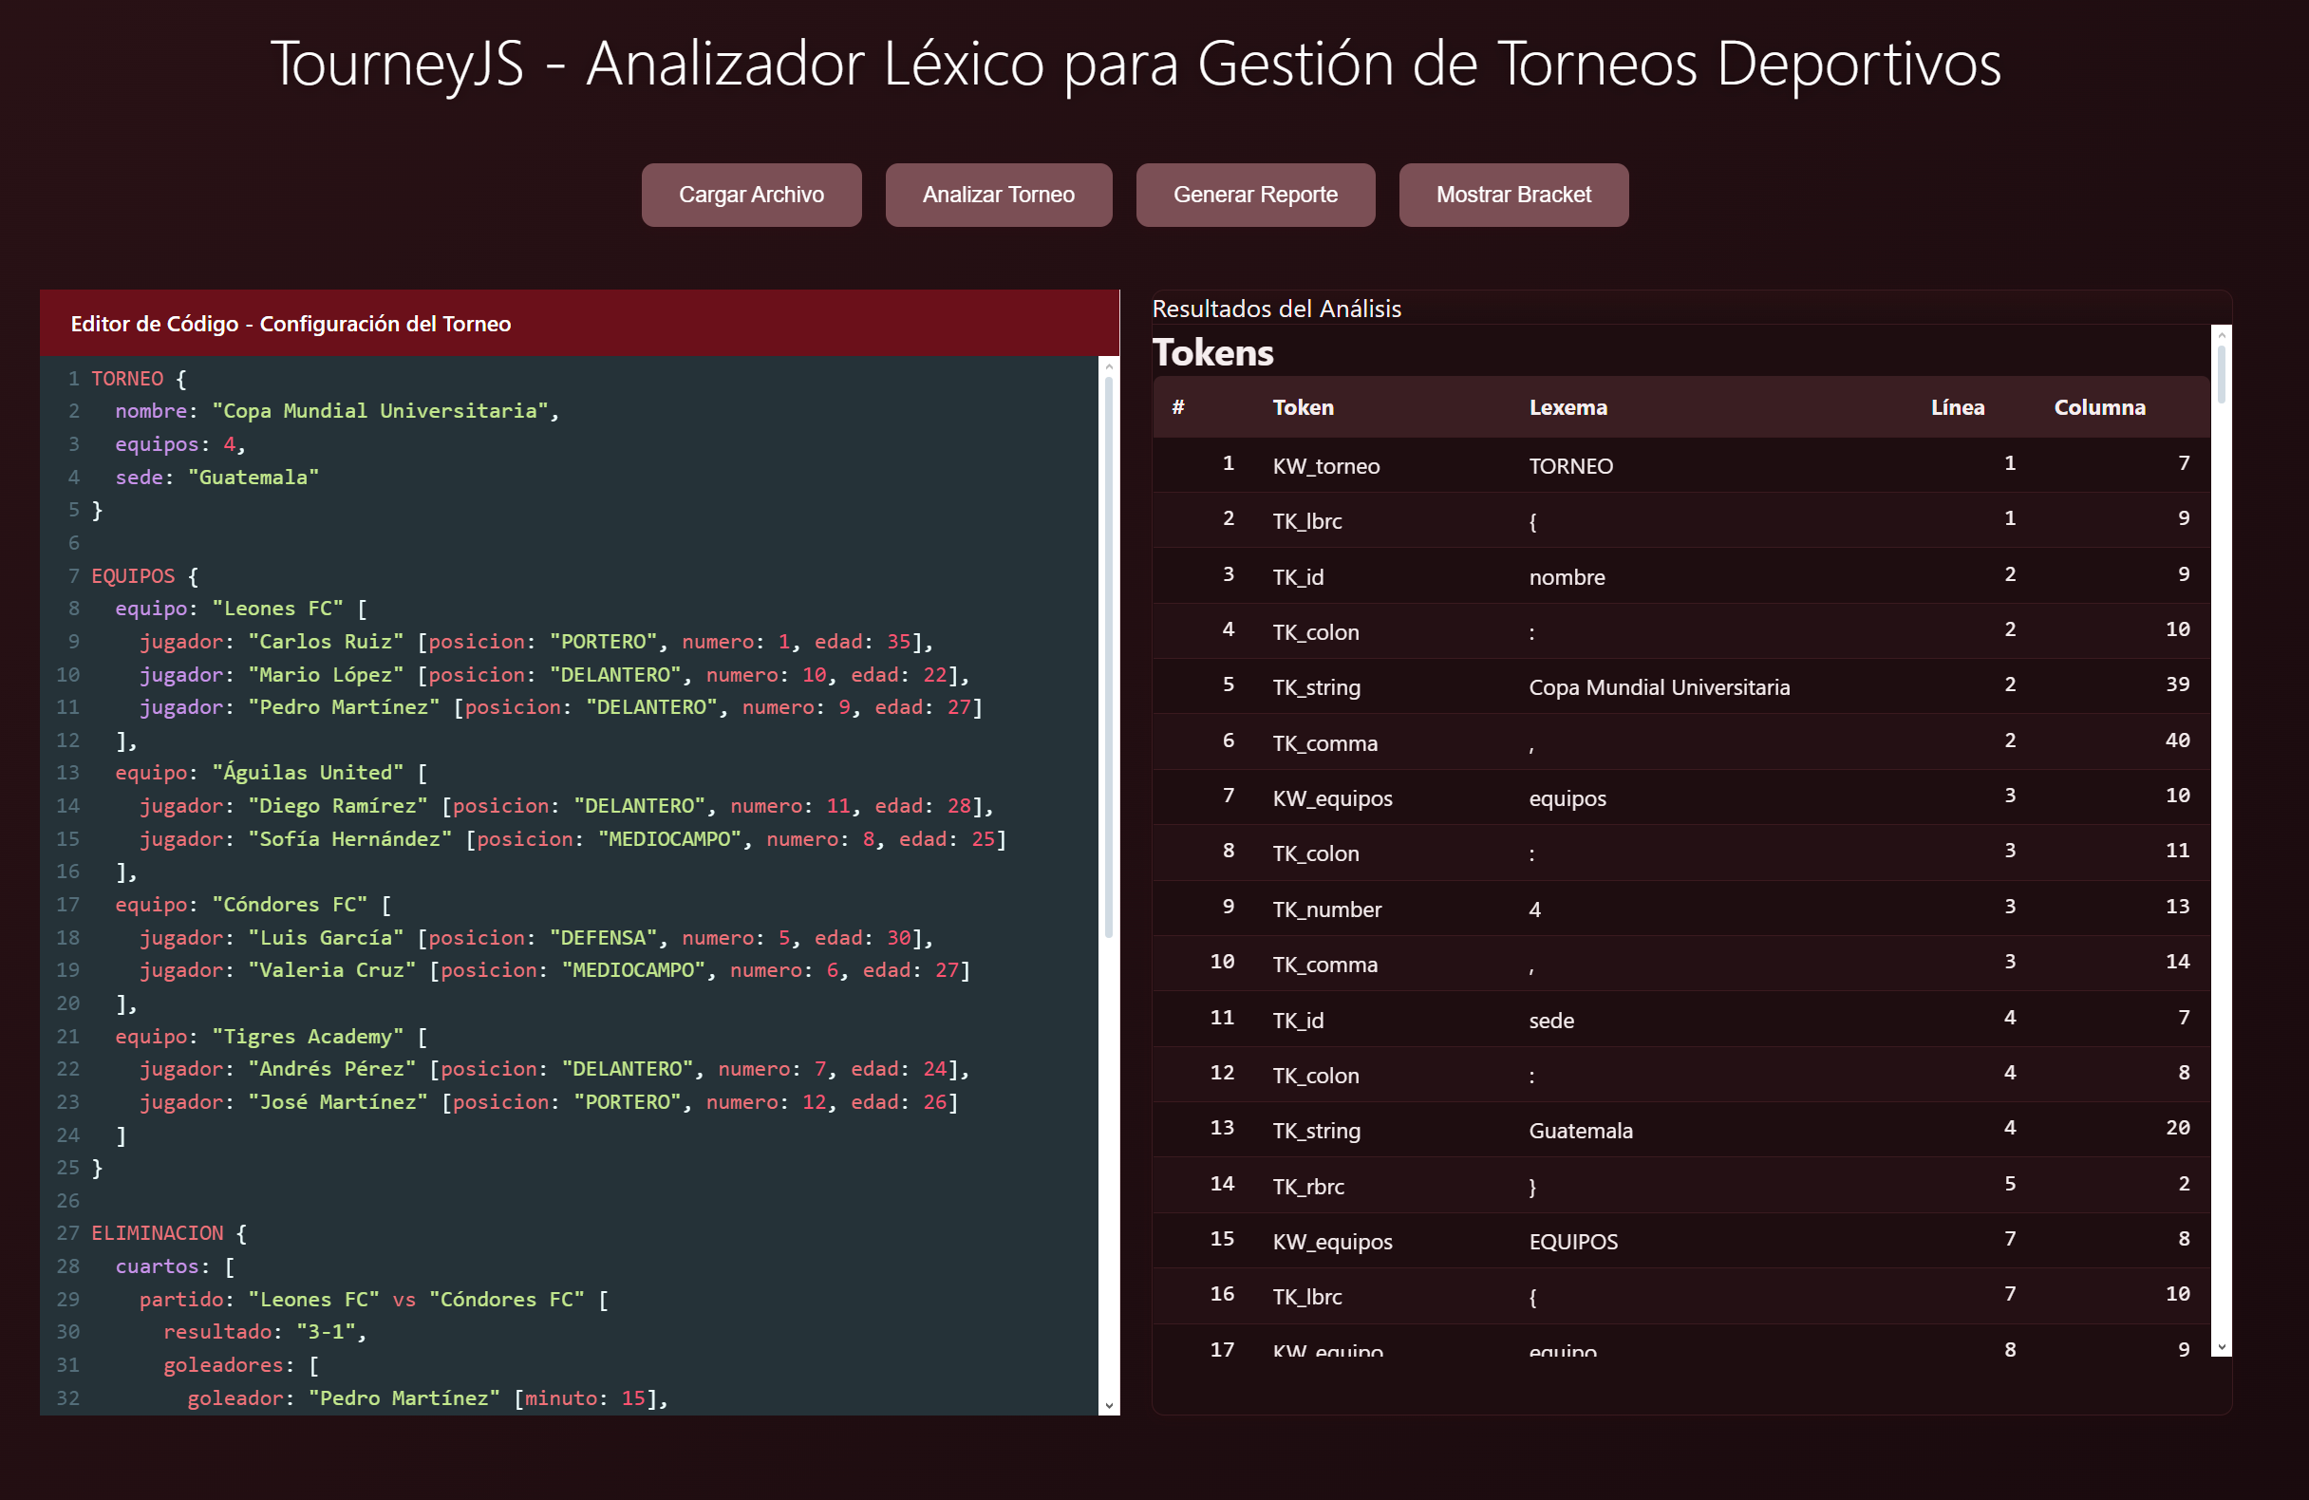The height and width of the screenshot is (1500, 2309).
Task: Click the "Tokens" heading
Action: click(1211, 353)
